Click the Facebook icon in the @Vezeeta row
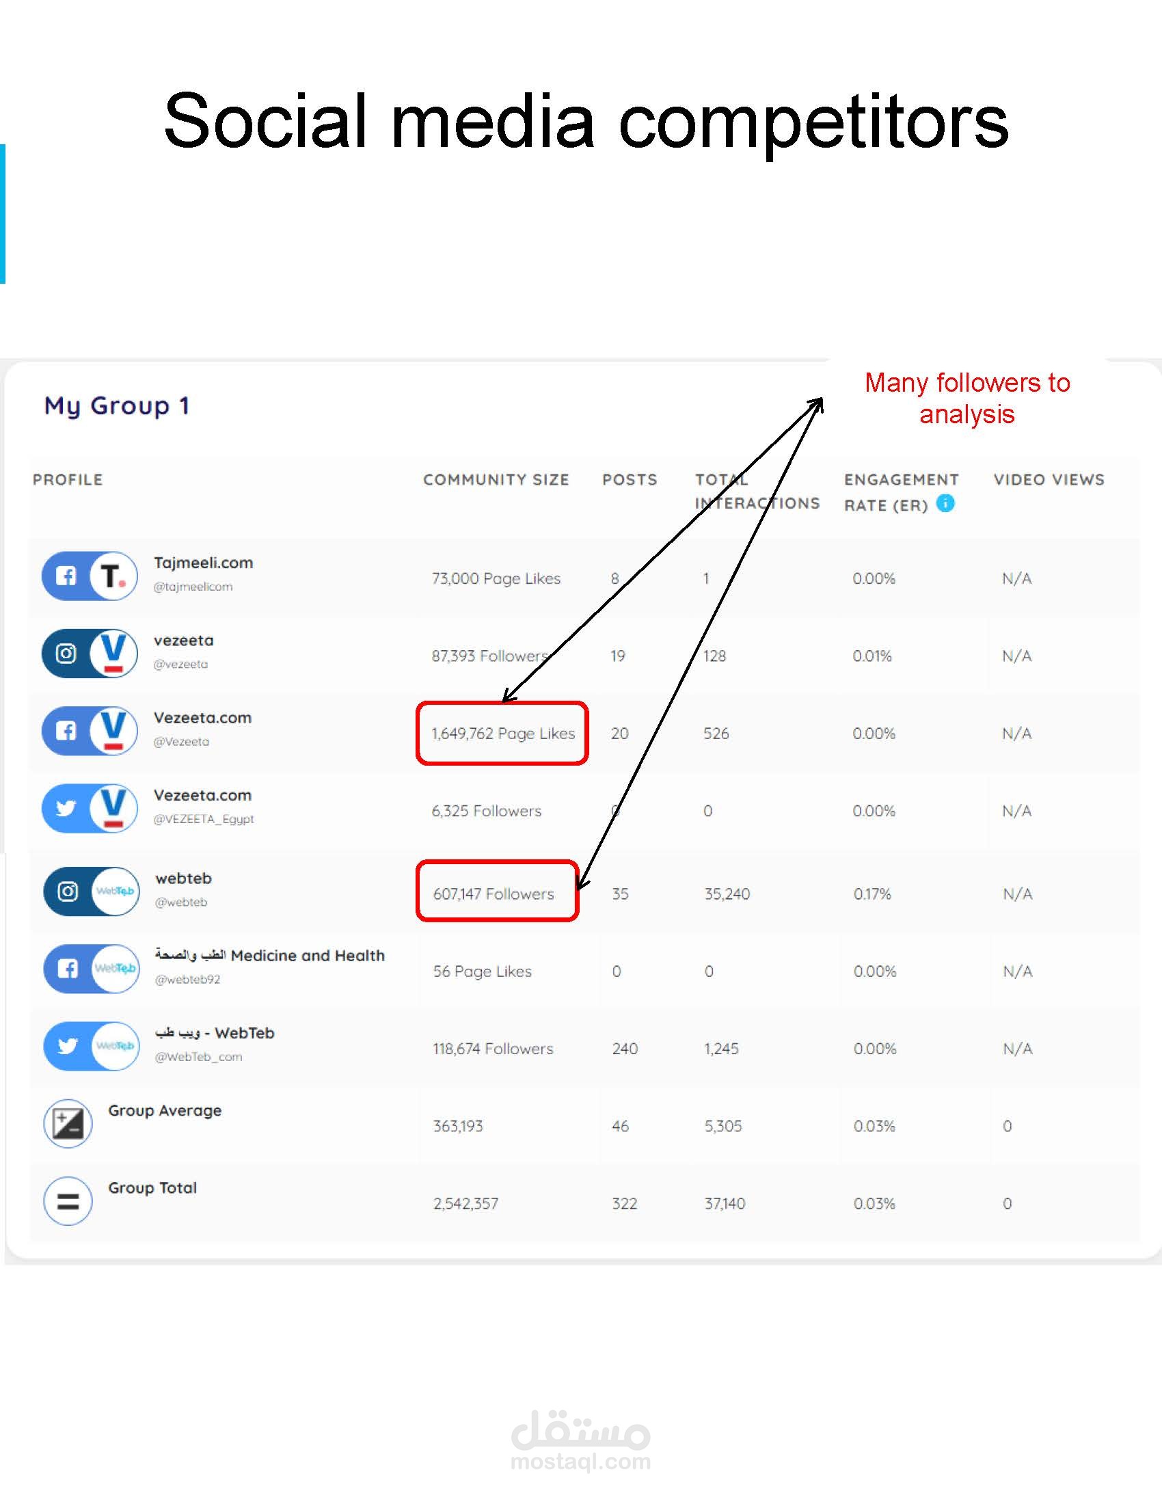1162x1504 pixels. pyautogui.click(x=66, y=731)
